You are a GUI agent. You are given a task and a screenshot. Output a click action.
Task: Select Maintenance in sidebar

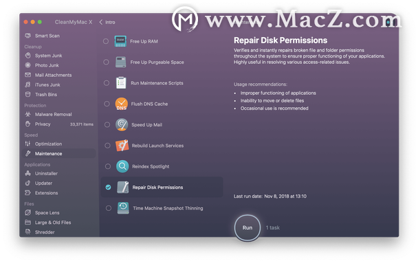(58, 154)
